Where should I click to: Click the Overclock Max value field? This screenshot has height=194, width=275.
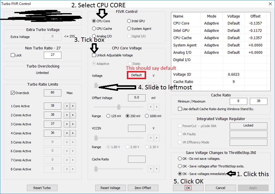click(53, 93)
